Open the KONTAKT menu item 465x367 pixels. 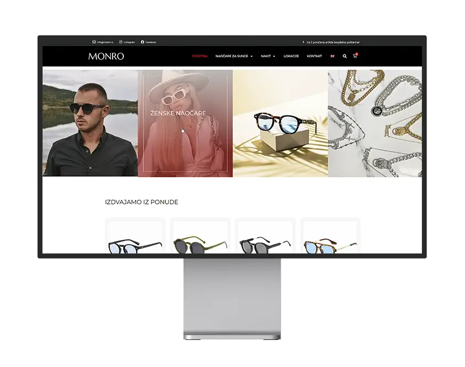tap(314, 56)
